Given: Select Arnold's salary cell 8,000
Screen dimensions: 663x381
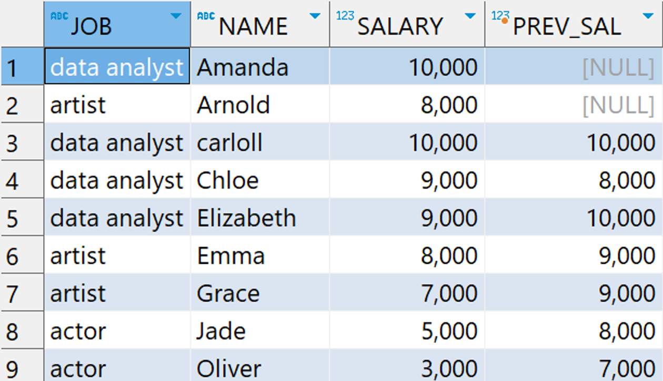Looking at the screenshot, I should tap(407, 104).
